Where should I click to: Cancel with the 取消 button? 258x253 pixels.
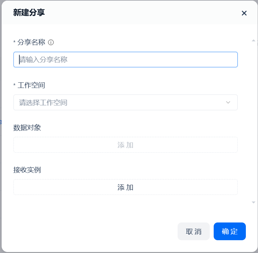pyautogui.click(x=194, y=231)
